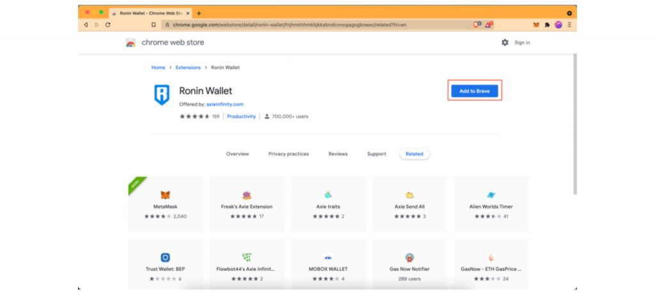655x293 pixels.
Task: Reload the page with the refresh icon
Action: (x=107, y=25)
